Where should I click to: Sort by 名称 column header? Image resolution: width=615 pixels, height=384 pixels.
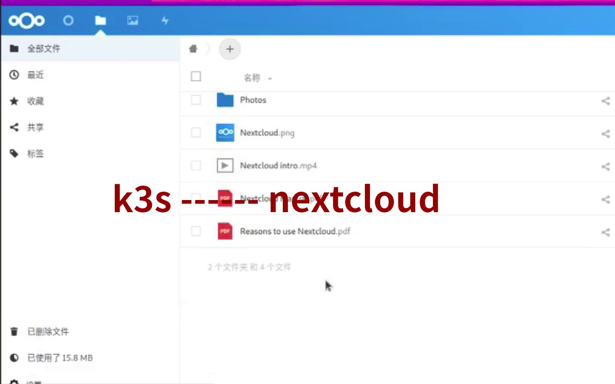(252, 78)
